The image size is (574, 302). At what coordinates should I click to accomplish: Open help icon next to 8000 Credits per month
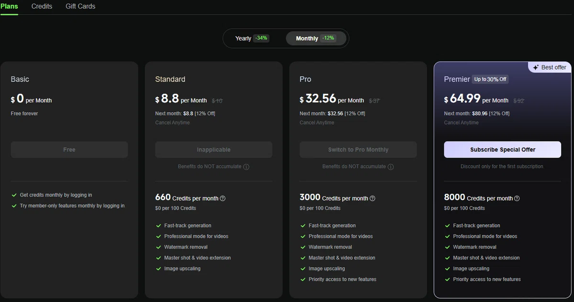tap(517, 198)
